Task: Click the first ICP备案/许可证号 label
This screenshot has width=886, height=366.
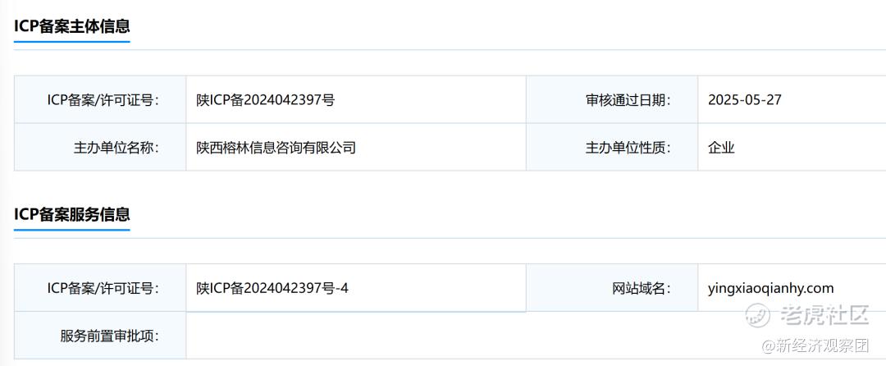Action: 103,100
